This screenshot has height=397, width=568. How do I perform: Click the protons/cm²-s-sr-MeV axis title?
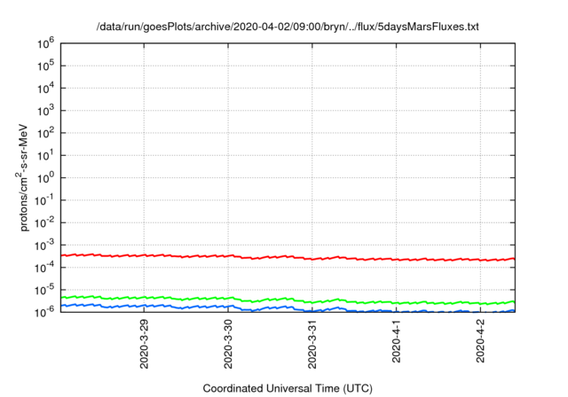(22, 177)
